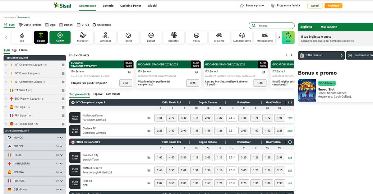Image resolution: width=373 pixels, height=194 pixels.
Task: Open under/over 2.5 dropdown for Swansea match
Action: (x=232, y=158)
